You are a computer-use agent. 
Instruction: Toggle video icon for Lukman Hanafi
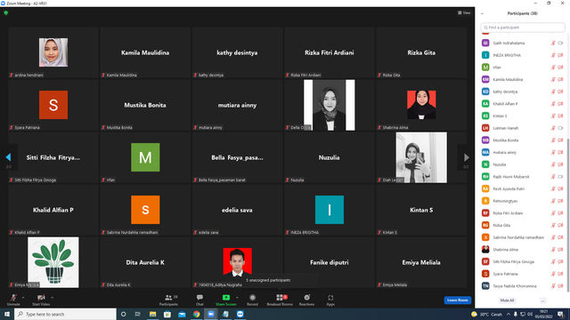(560, 128)
